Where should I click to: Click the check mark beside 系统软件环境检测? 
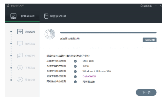click(x=75, y=71)
